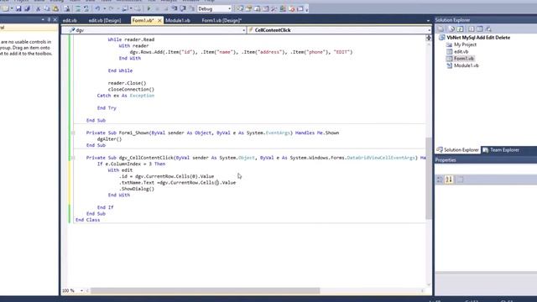Image resolution: width=537 pixels, height=302 pixels.
Task: Open the dgv class name dropdown
Action: click(x=244, y=30)
